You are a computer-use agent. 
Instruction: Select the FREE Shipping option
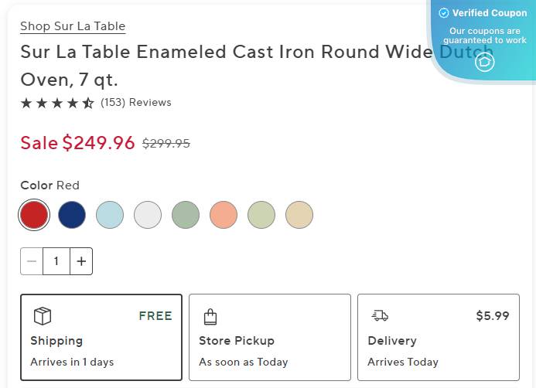coord(101,337)
